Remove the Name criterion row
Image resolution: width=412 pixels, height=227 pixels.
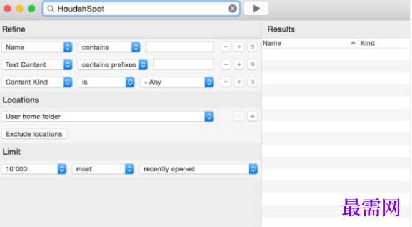click(x=226, y=47)
